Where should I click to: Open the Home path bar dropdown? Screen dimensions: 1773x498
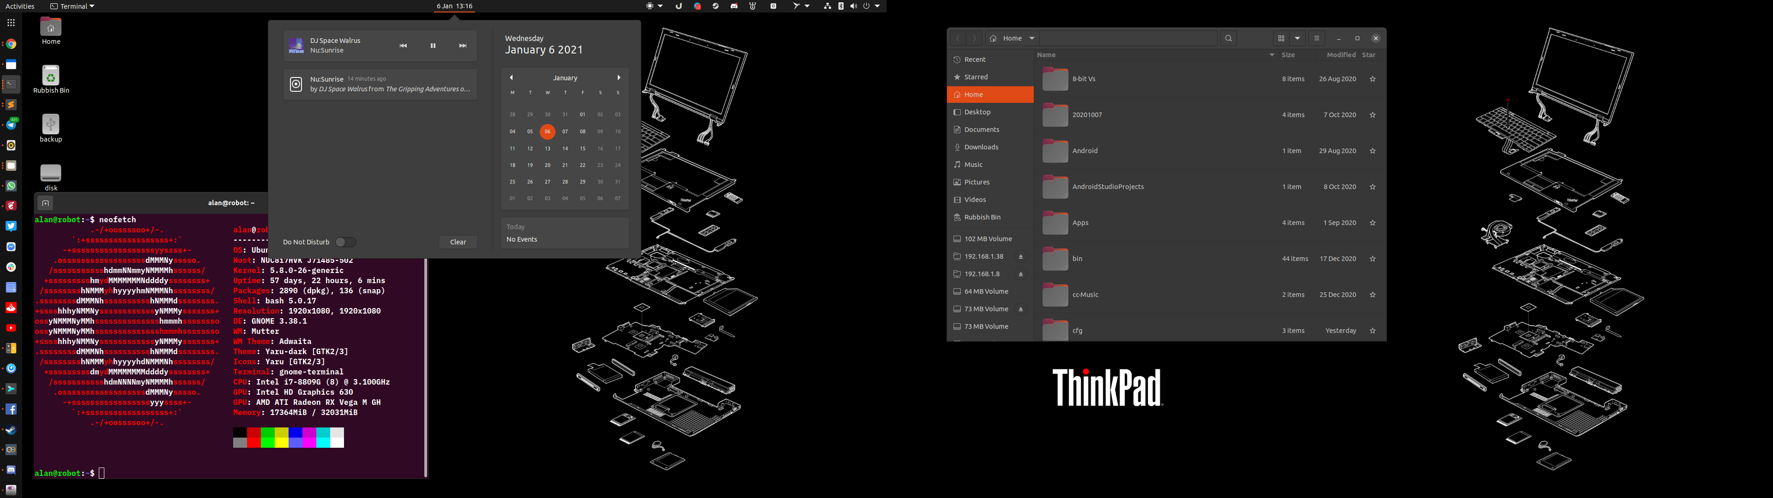pyautogui.click(x=1012, y=39)
